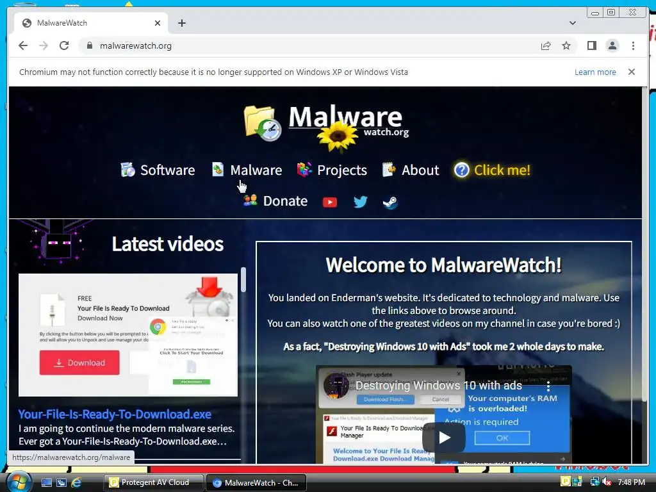The image size is (656, 492).
Task: Launch Internet Explorer from quick launch
Action: (x=76, y=483)
